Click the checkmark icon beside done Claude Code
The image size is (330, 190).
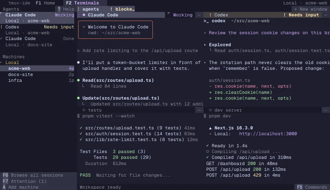coord(1,39)
